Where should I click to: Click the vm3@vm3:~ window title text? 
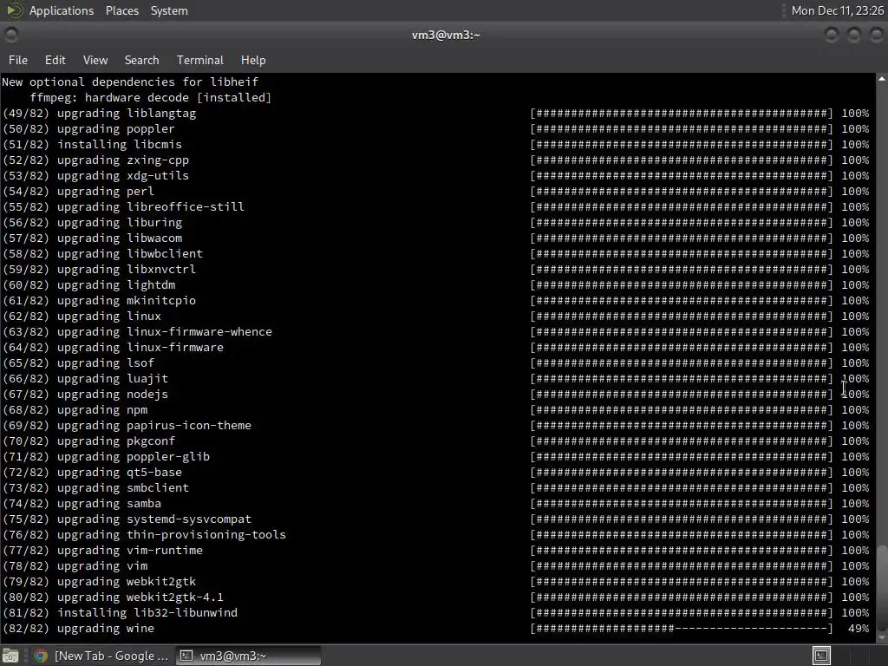(x=446, y=35)
